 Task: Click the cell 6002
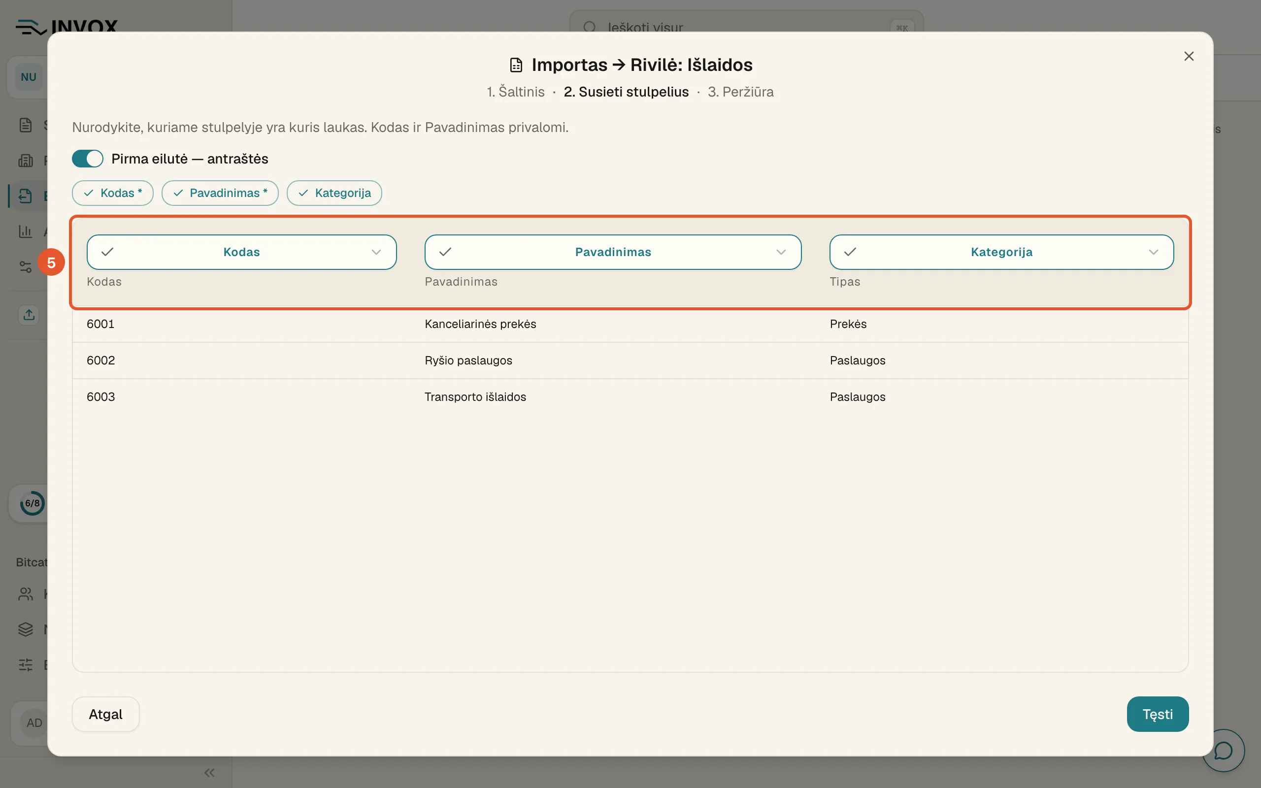coord(100,361)
